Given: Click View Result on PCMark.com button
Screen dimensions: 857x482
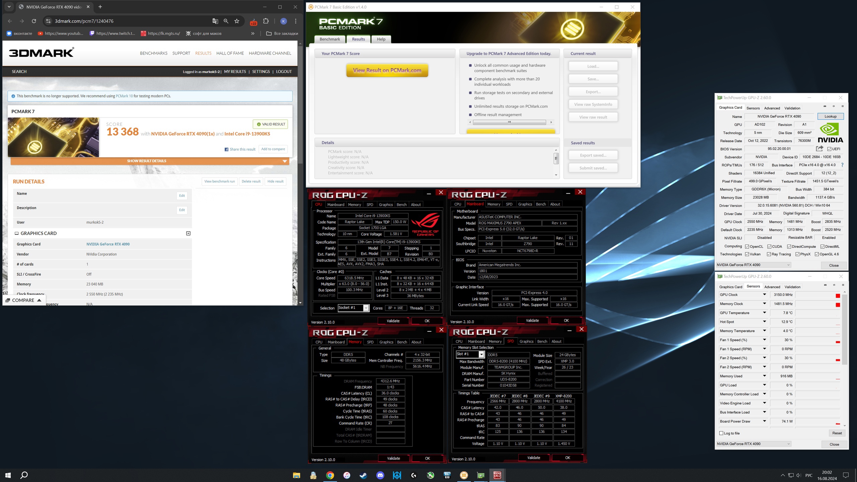Looking at the screenshot, I should pyautogui.click(x=387, y=70).
